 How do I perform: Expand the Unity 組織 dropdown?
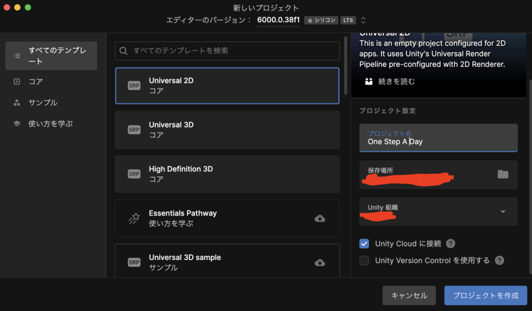[x=503, y=212]
